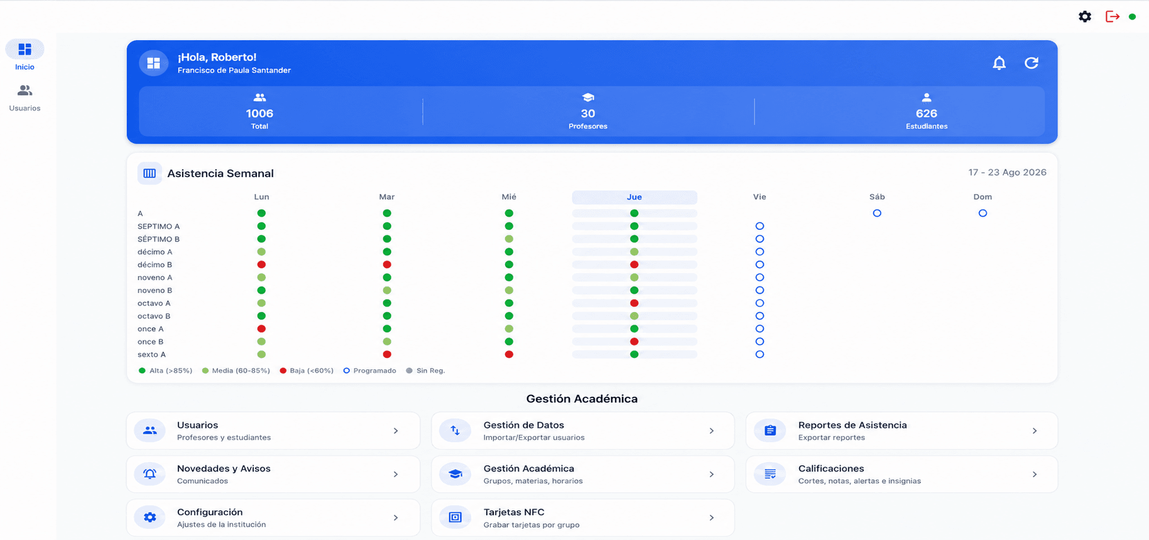Click the Programado legend entry
The width and height of the screenshot is (1149, 540).
click(369, 371)
